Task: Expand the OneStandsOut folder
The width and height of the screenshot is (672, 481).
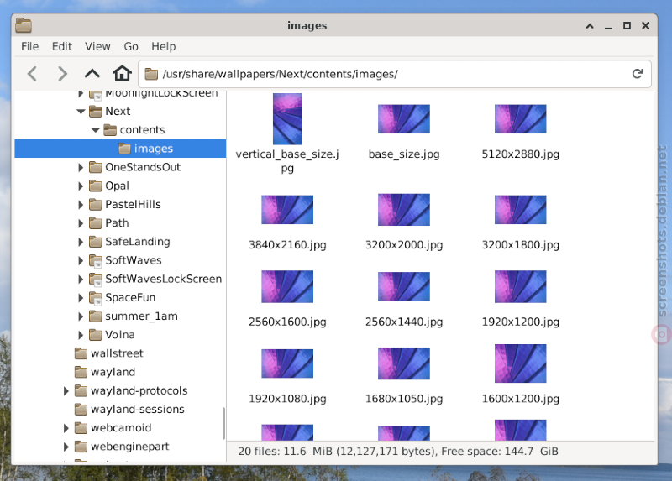Action: tap(81, 168)
